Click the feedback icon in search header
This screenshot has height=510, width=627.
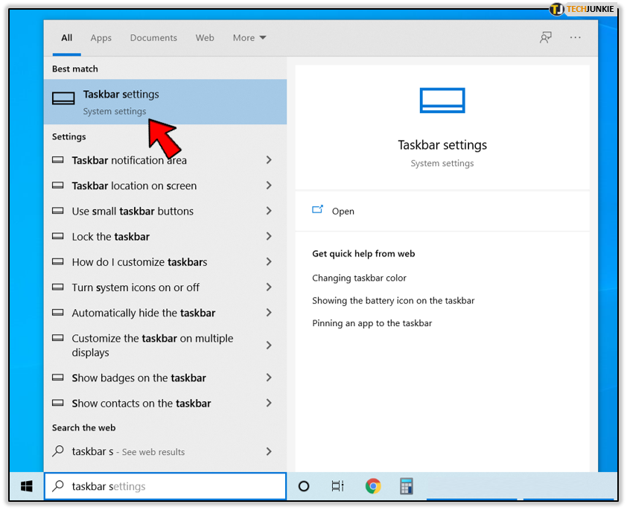click(546, 38)
